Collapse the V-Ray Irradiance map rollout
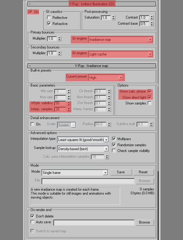 tap(92, 66)
